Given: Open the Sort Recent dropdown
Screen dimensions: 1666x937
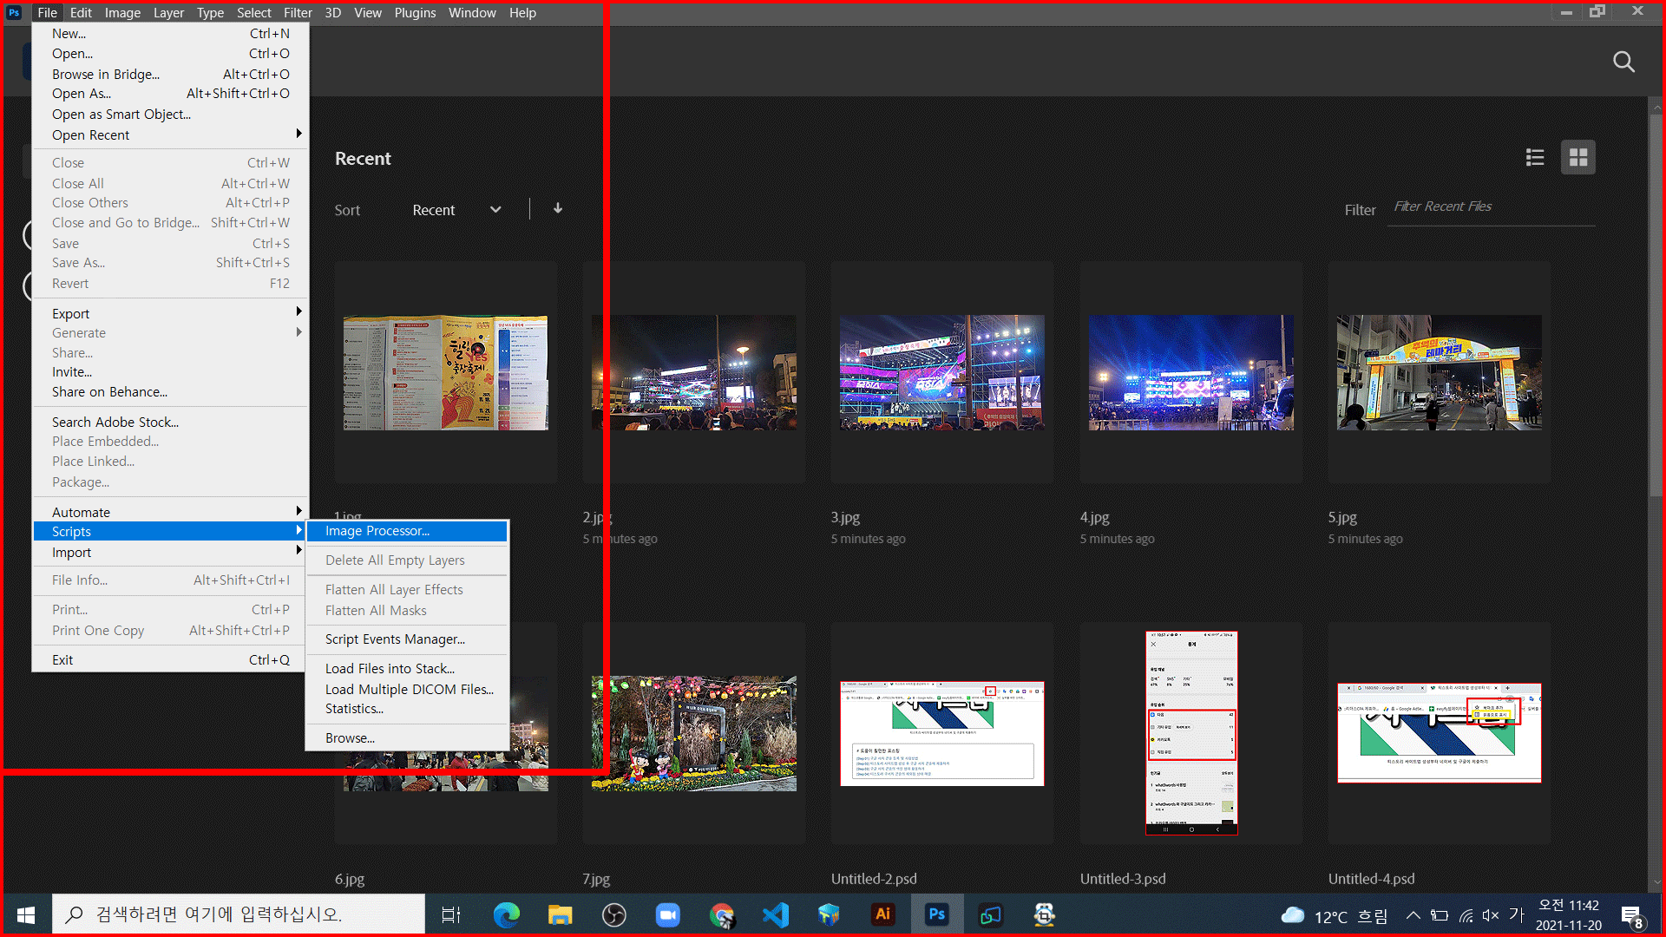Looking at the screenshot, I should click(456, 210).
